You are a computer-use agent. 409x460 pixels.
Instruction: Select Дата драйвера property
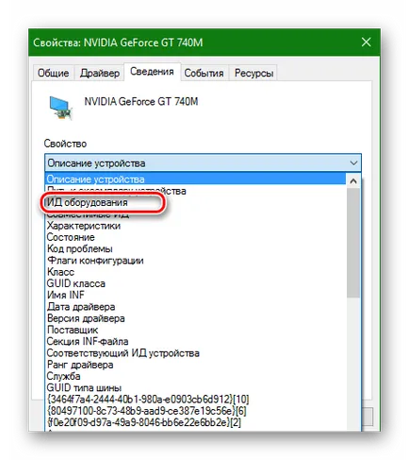196,307
